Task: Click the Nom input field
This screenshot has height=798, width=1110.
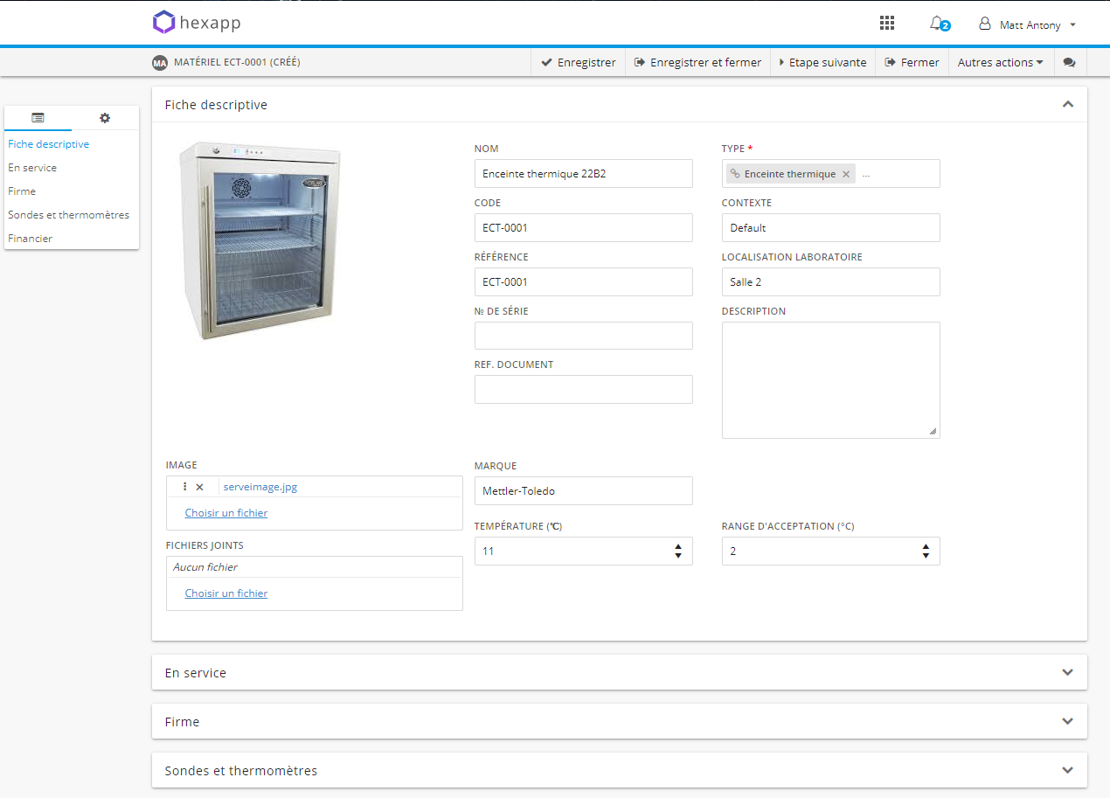Action: [584, 173]
